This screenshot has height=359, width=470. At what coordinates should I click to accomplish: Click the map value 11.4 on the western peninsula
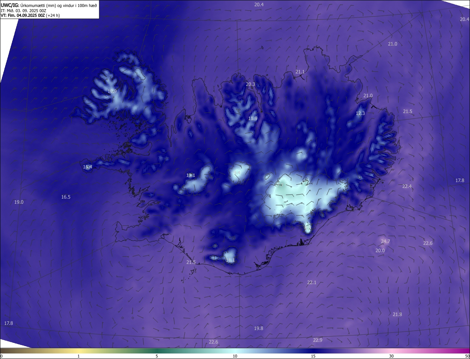pos(87,167)
